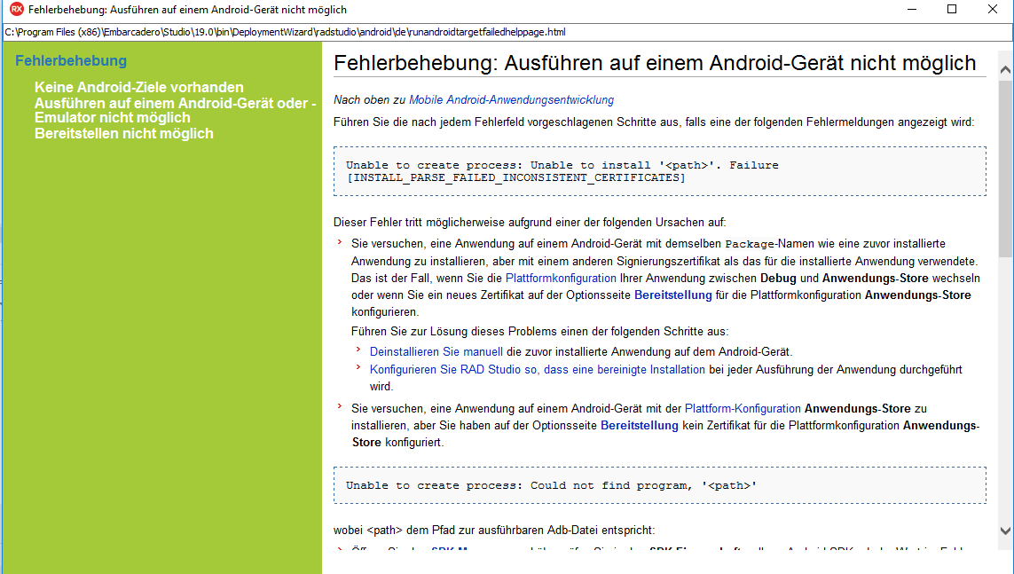Image resolution: width=1014 pixels, height=574 pixels.
Task: Click the file path address field
Action: click(x=507, y=32)
